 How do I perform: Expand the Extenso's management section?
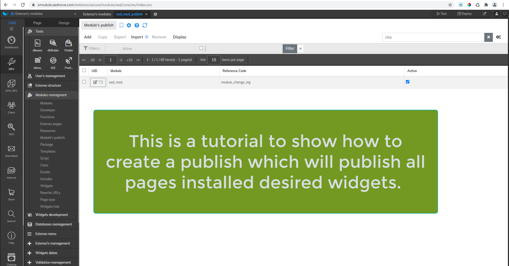coord(52,243)
